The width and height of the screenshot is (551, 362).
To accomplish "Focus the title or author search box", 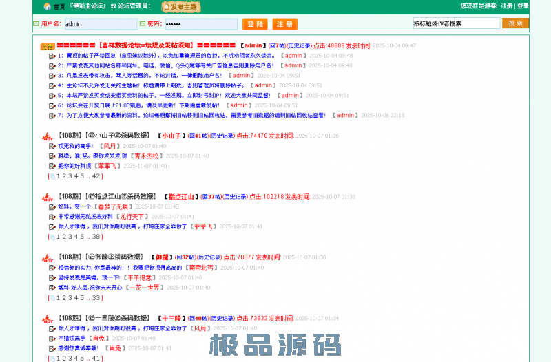I will (x=457, y=23).
